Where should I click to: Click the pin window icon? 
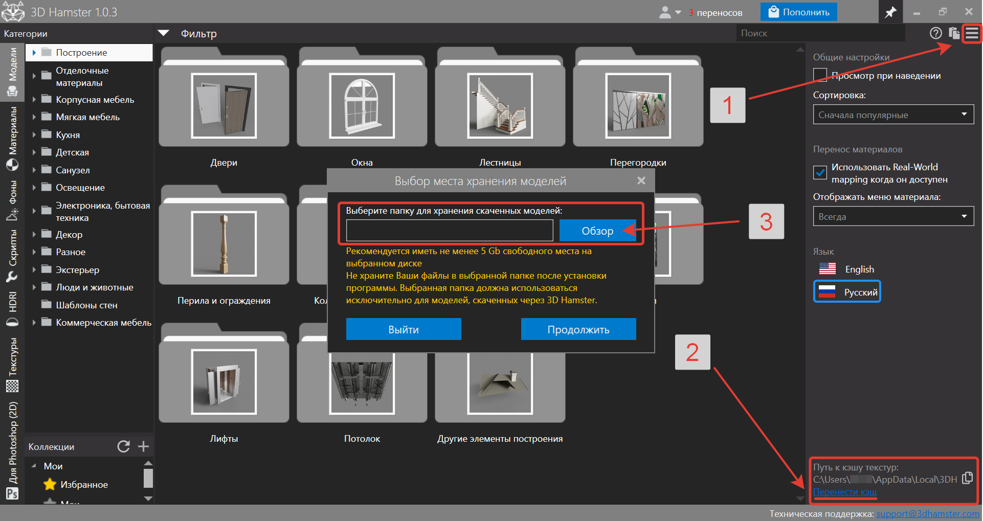click(x=890, y=12)
